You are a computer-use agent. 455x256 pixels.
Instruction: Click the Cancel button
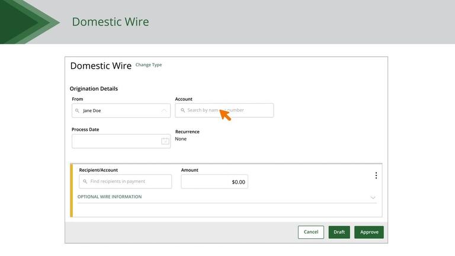tap(311, 232)
